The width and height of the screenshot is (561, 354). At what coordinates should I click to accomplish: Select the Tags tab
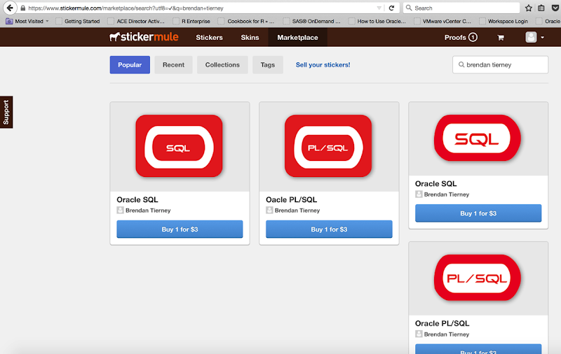pos(268,65)
